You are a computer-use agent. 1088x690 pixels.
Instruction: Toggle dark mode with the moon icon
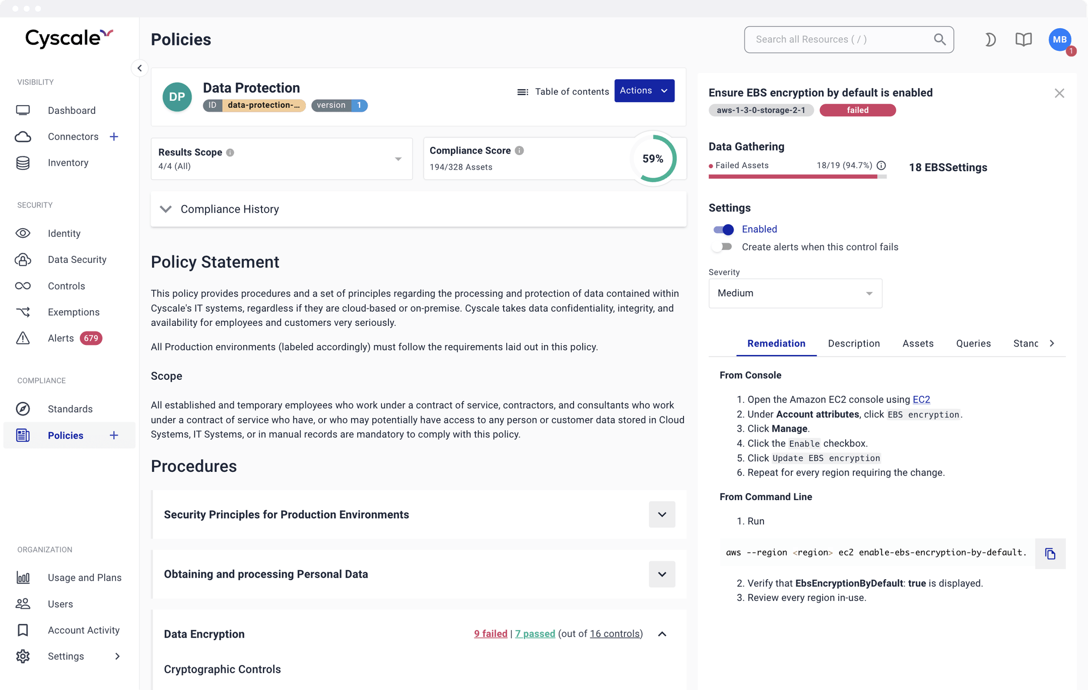click(990, 39)
